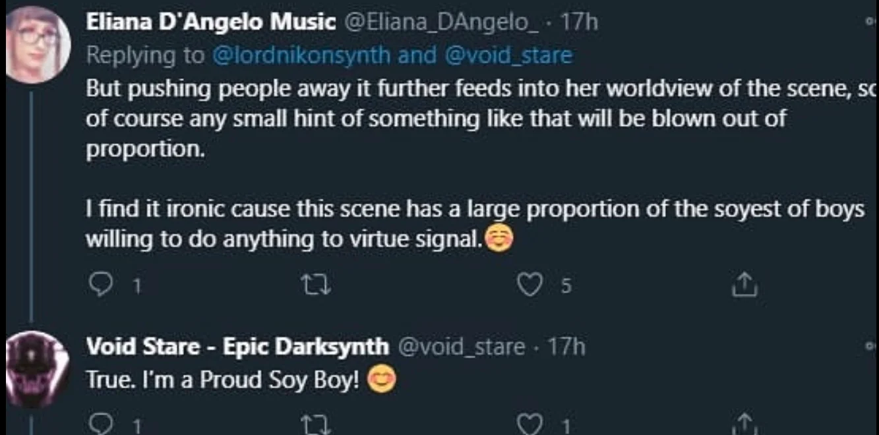
Task: Like Eliana D'Angelo's tweet
Action: pyautogui.click(x=529, y=285)
